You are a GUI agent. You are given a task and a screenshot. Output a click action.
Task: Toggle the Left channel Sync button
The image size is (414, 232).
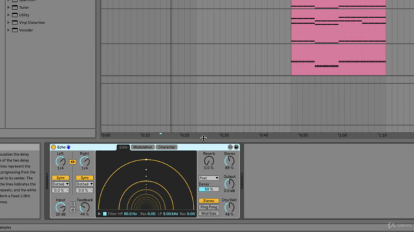[x=60, y=178]
